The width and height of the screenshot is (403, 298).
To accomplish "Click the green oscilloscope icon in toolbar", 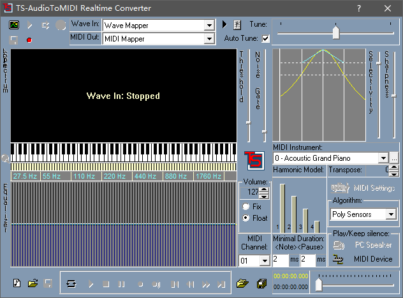I will coord(15,25).
